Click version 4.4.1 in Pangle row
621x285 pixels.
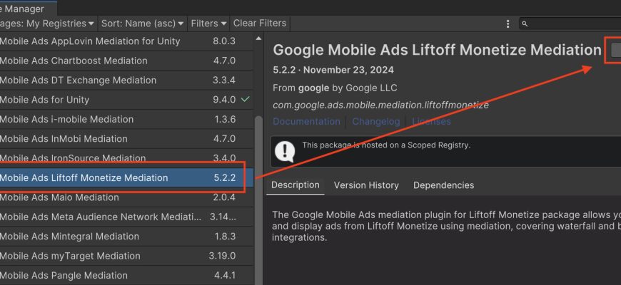[x=225, y=275]
